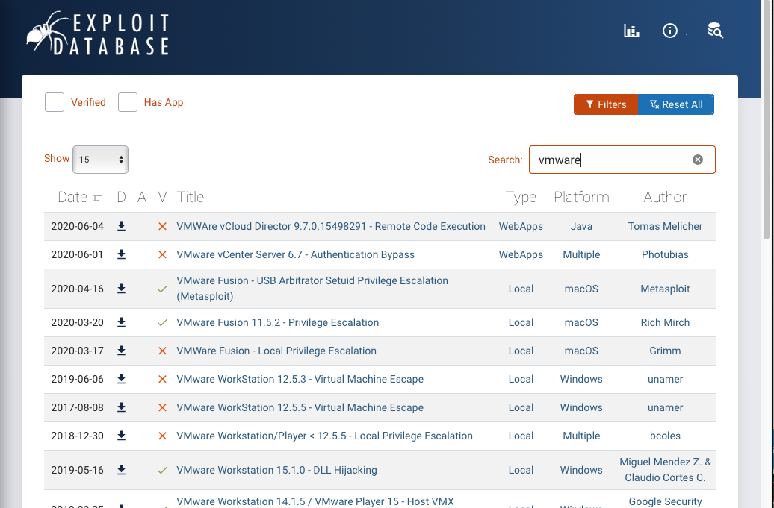This screenshot has height=508, width=774.
Task: Click the Platform column header
Action: tap(581, 197)
